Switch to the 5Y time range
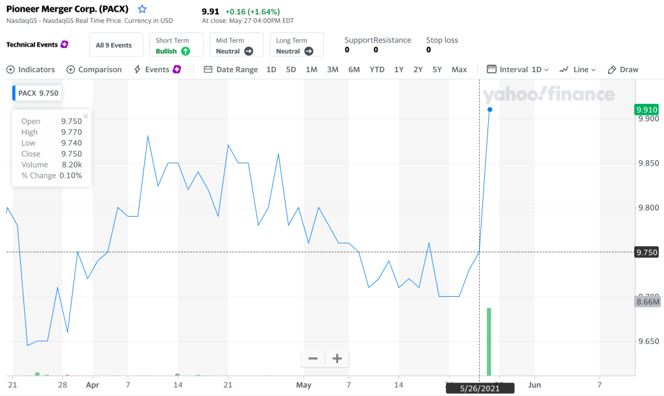Image resolution: width=664 pixels, height=396 pixels. [437, 69]
